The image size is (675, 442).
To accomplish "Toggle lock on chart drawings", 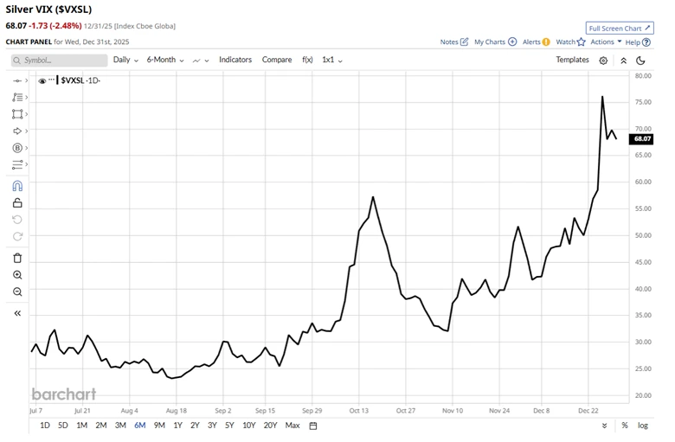I will 17,202.
